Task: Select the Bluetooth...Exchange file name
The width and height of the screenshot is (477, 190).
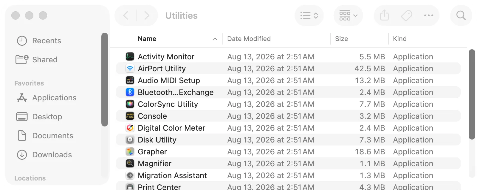Action: point(176,92)
